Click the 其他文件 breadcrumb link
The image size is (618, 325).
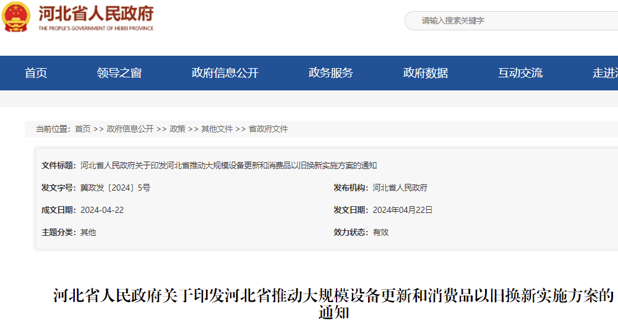point(217,129)
